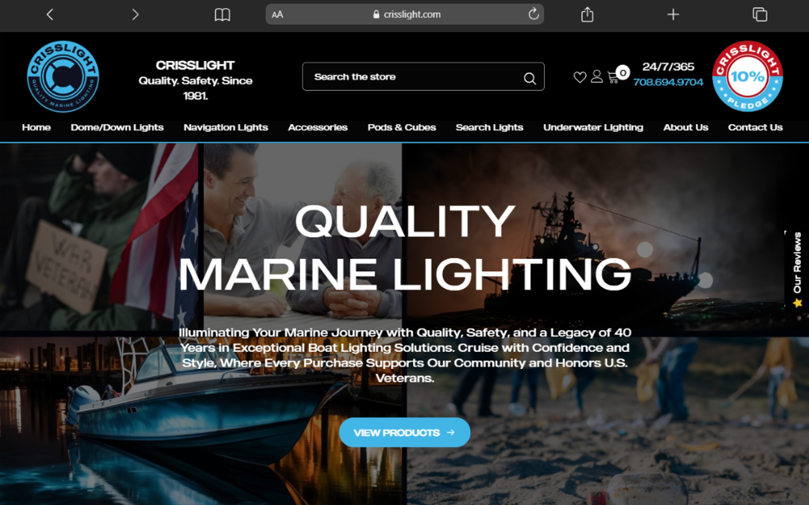Image resolution: width=809 pixels, height=505 pixels.
Task: Open the user account icon
Action: pyautogui.click(x=597, y=77)
